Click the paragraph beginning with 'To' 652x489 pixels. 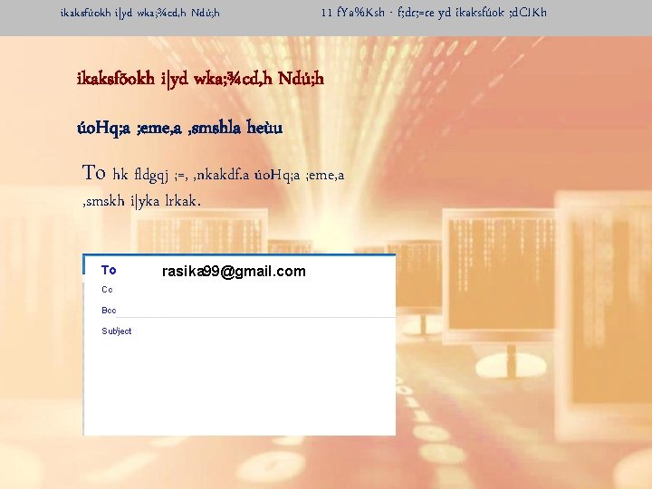tap(214, 187)
